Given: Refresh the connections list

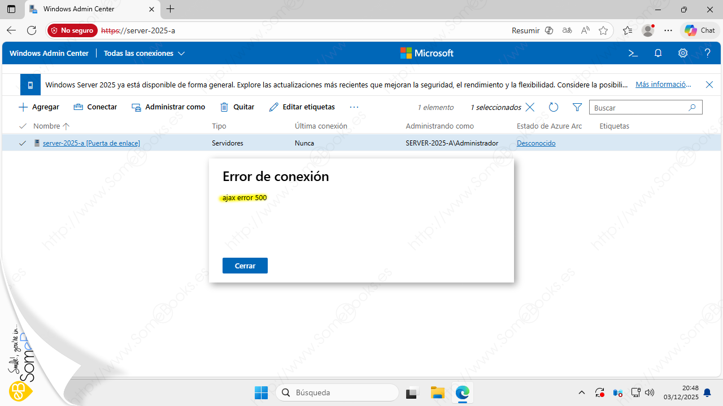Looking at the screenshot, I should [554, 107].
